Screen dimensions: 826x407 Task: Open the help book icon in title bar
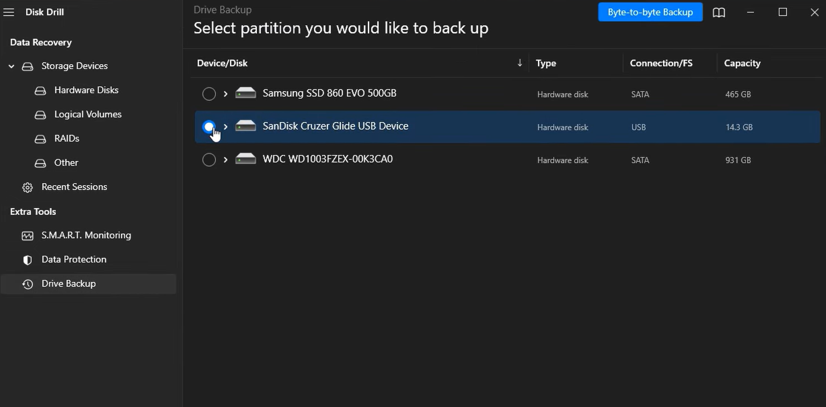[x=719, y=12]
